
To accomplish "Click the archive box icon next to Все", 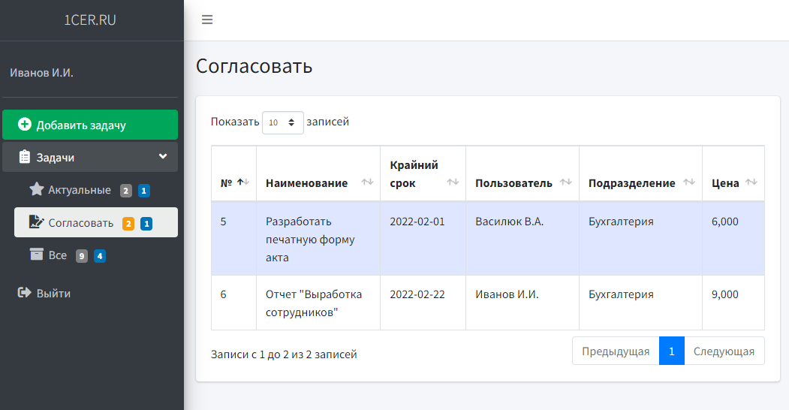I will pos(36,255).
